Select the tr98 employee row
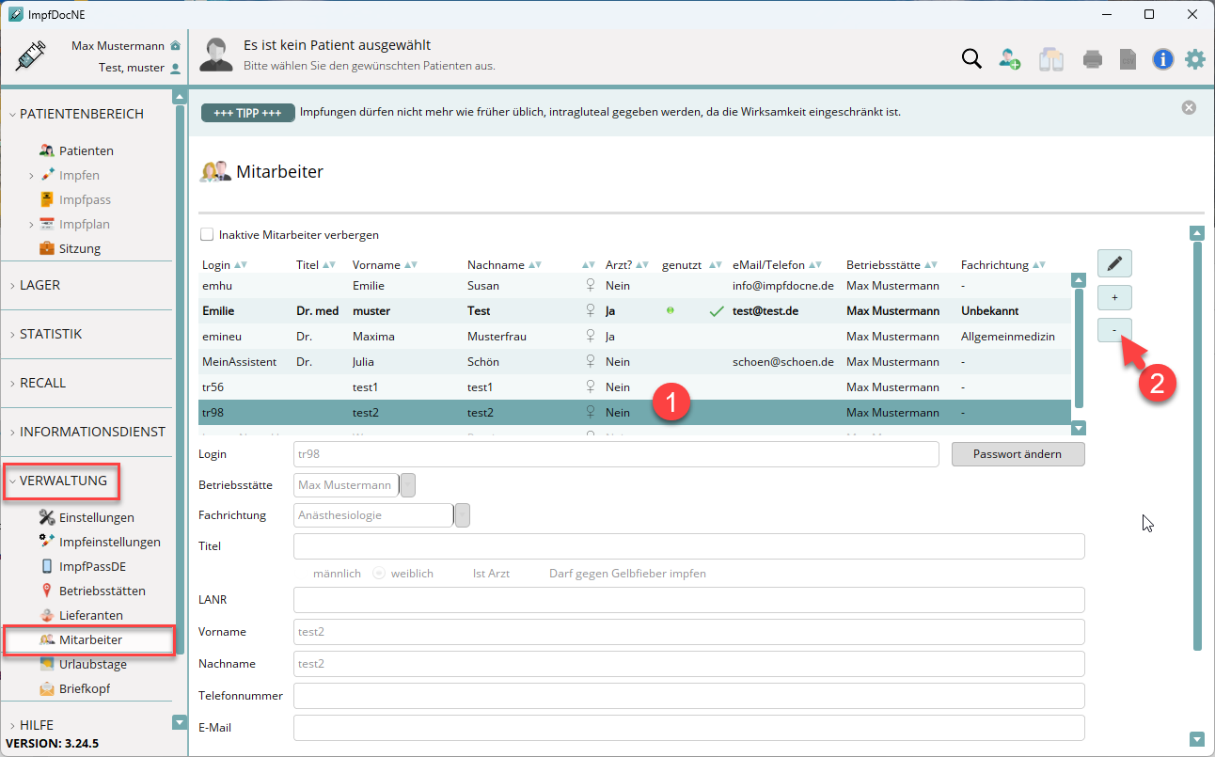This screenshot has height=757, width=1215. point(635,412)
